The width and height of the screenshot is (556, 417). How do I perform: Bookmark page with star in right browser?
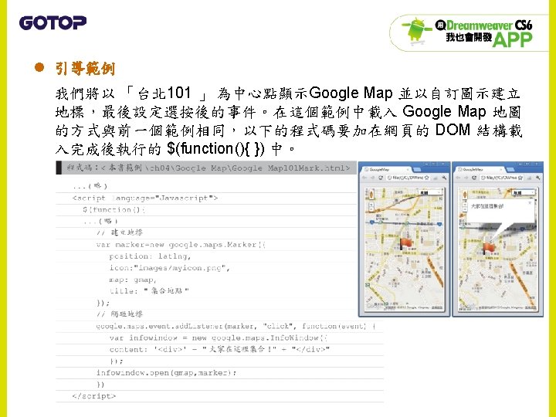tap(520, 178)
